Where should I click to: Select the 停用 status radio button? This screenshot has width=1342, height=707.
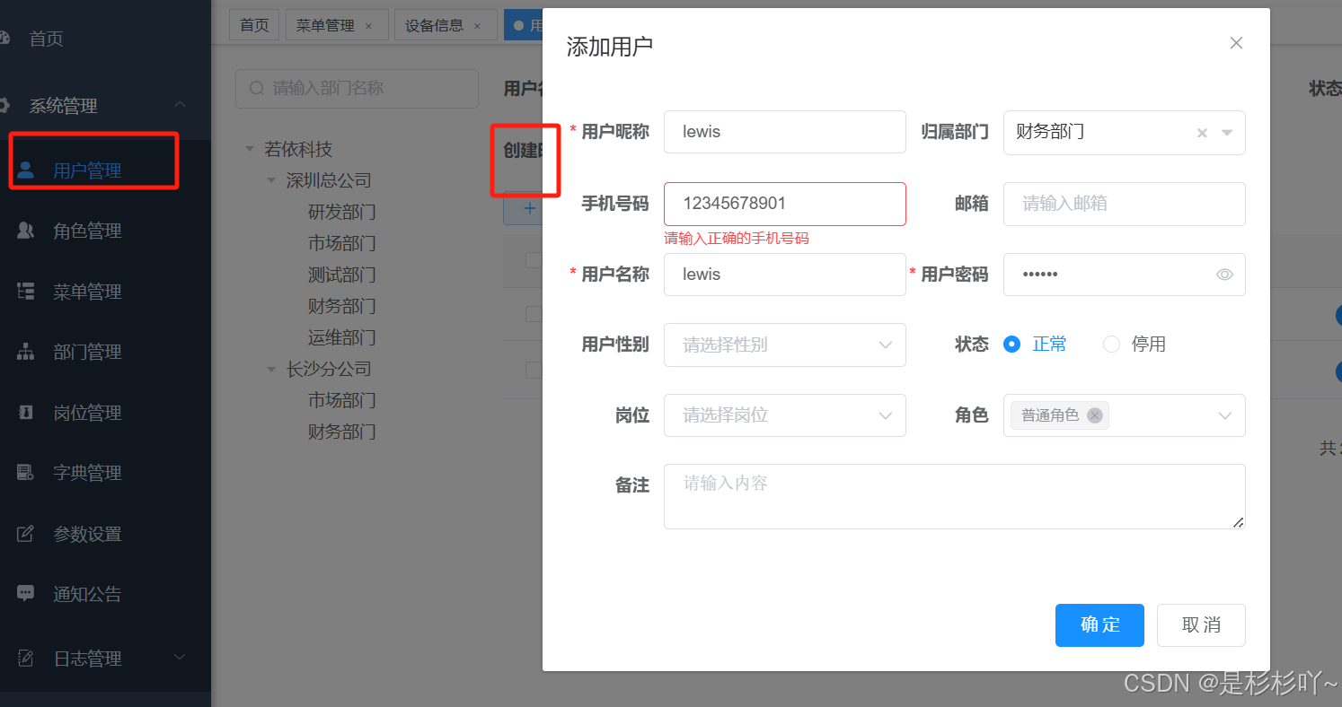pyautogui.click(x=1111, y=344)
